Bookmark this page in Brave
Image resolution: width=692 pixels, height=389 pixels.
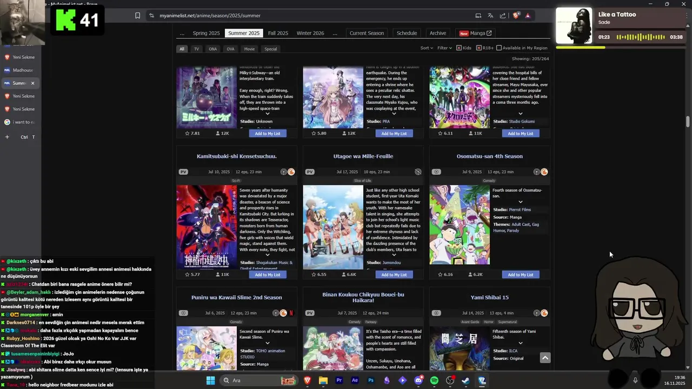[138, 16]
